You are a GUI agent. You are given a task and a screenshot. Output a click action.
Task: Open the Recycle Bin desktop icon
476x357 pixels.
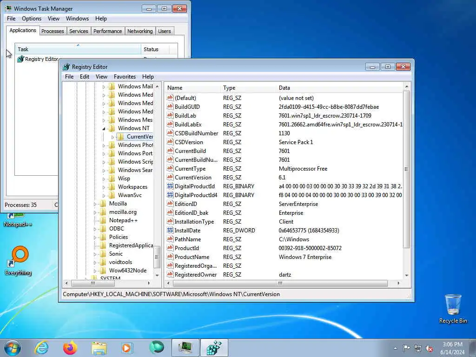pos(453,309)
